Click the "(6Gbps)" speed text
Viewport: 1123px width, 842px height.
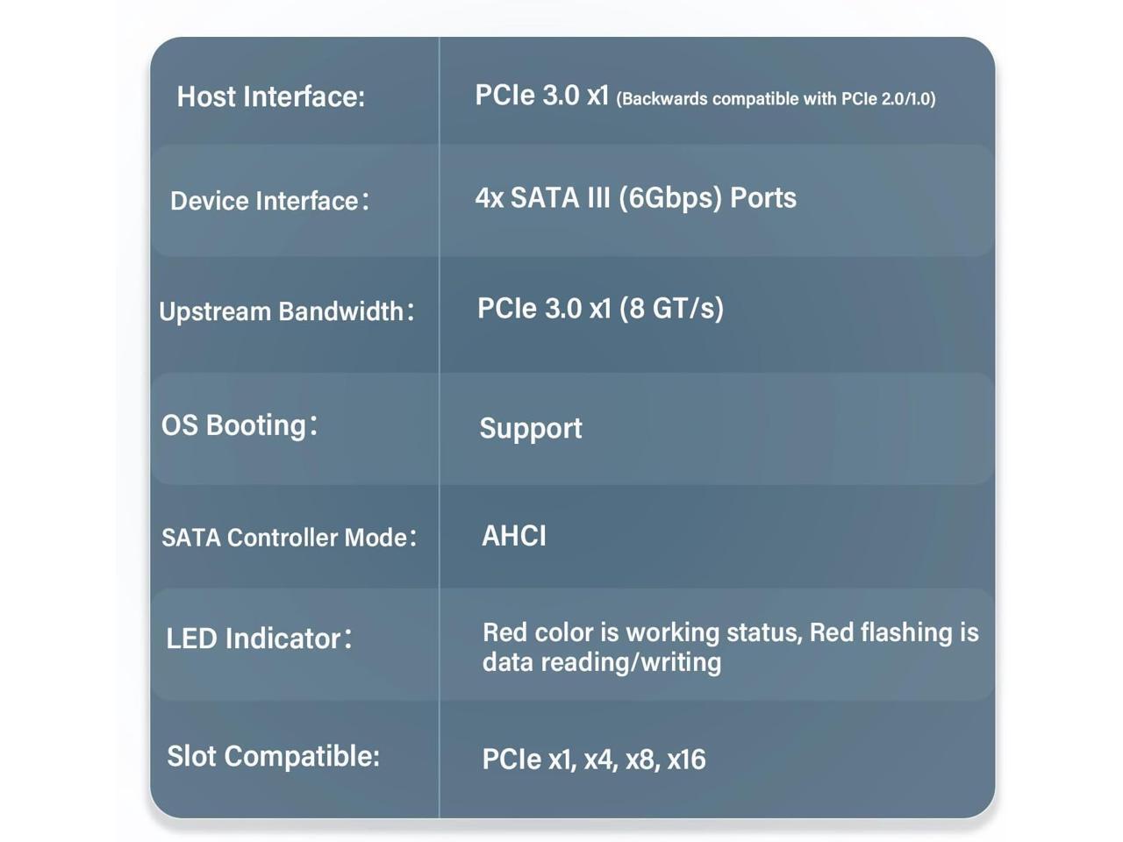pyautogui.click(x=670, y=198)
